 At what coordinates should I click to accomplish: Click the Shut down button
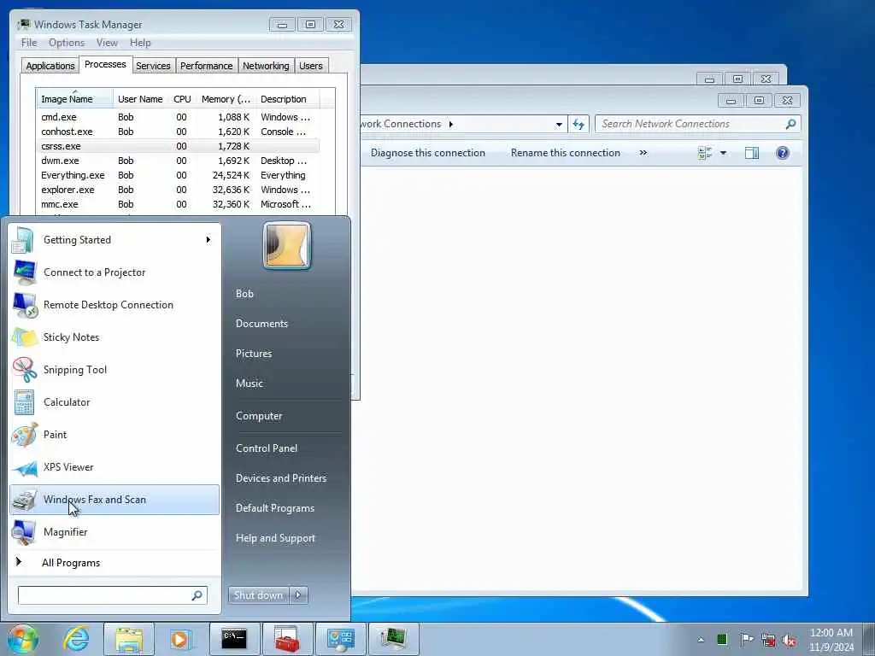(258, 595)
